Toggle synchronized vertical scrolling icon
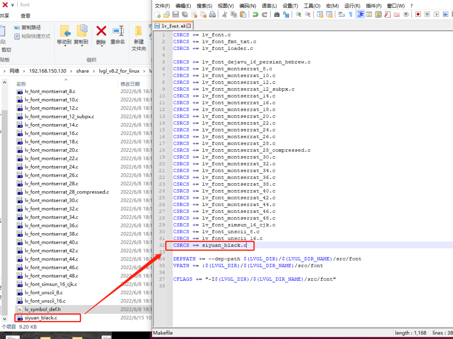This screenshot has width=453, height=339. 320,14
